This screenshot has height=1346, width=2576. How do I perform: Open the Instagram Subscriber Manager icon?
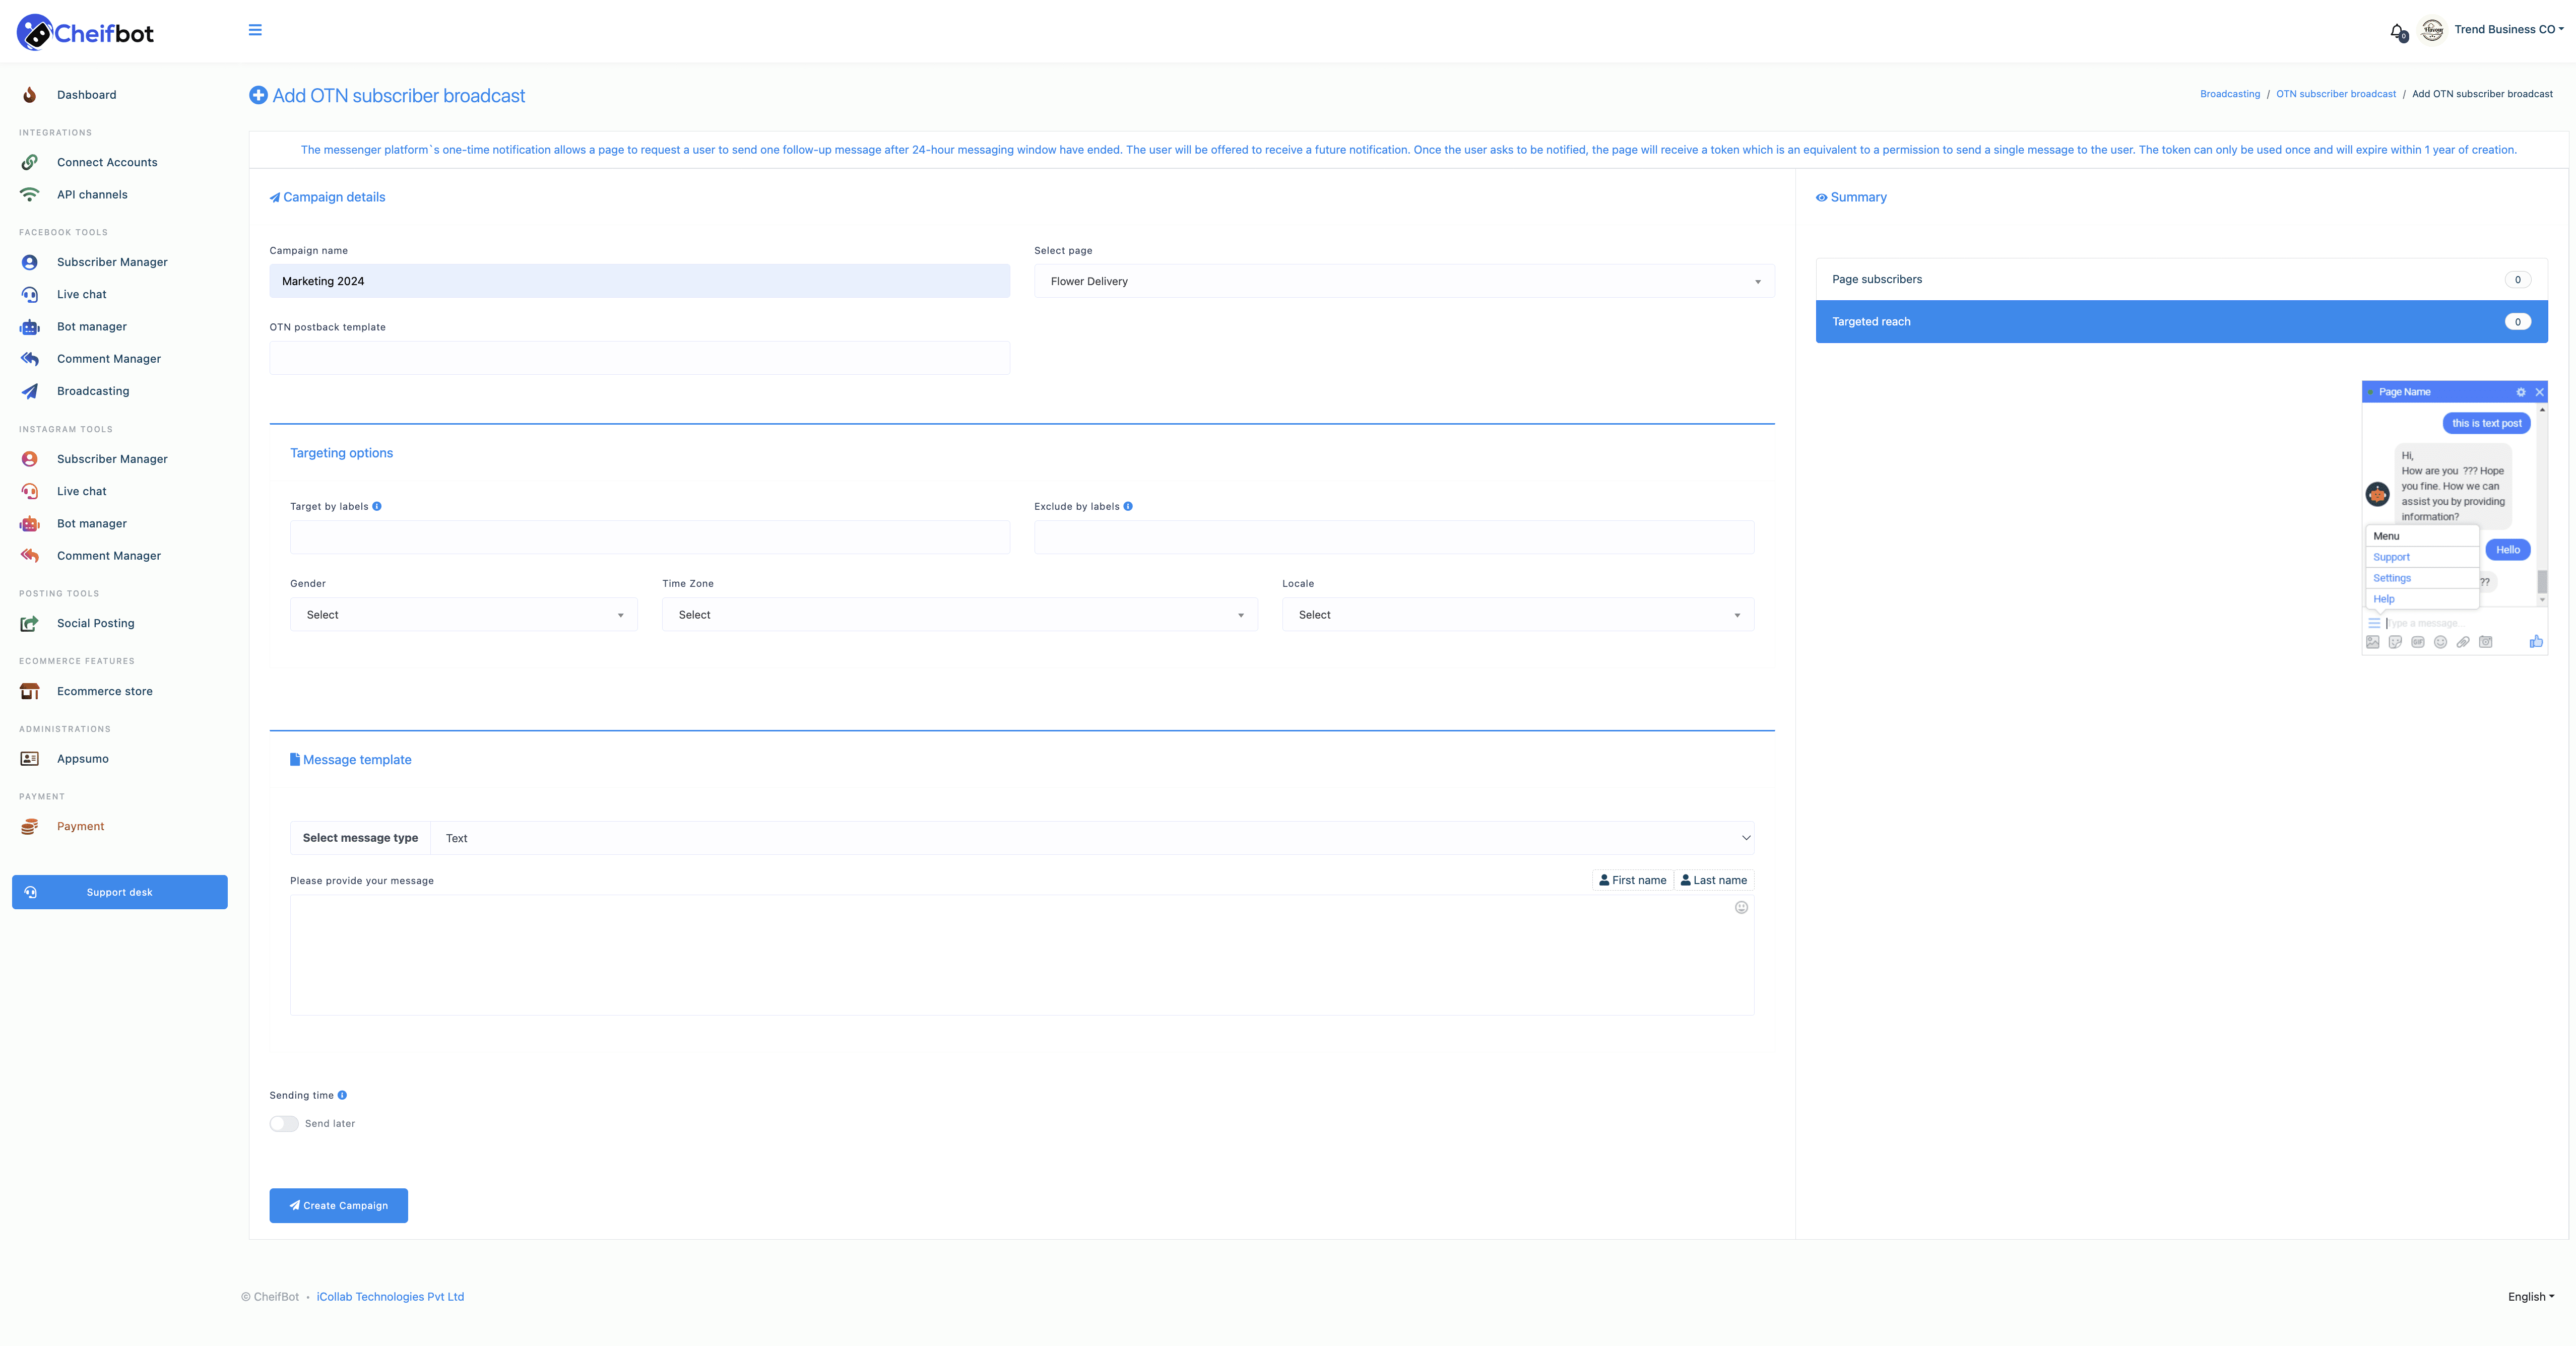[x=30, y=459]
